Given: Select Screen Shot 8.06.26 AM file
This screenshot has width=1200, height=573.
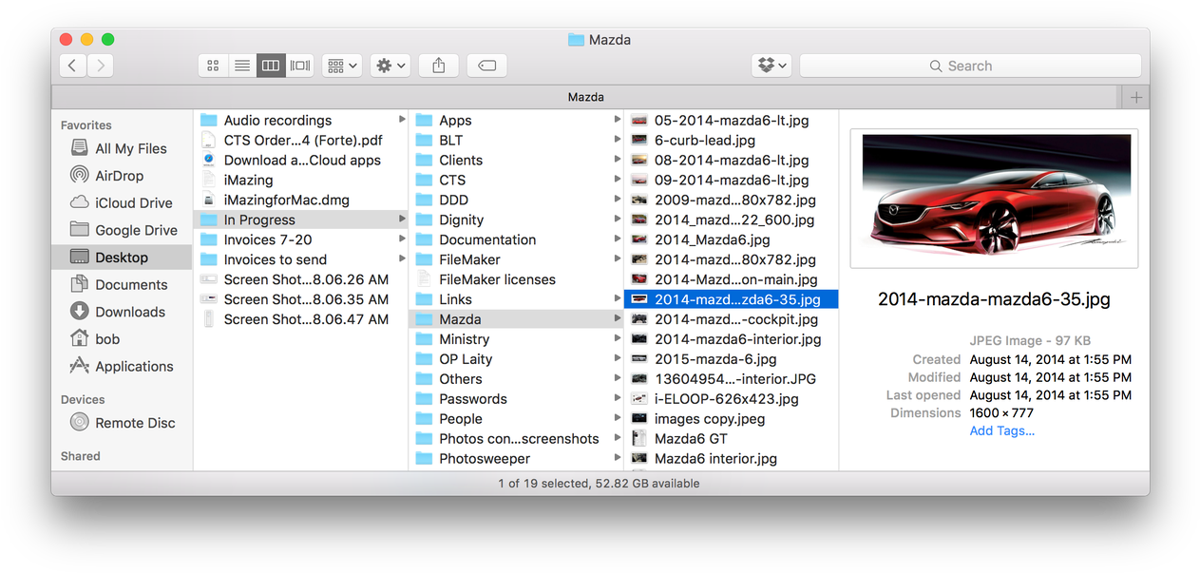Looking at the screenshot, I should pyautogui.click(x=301, y=279).
